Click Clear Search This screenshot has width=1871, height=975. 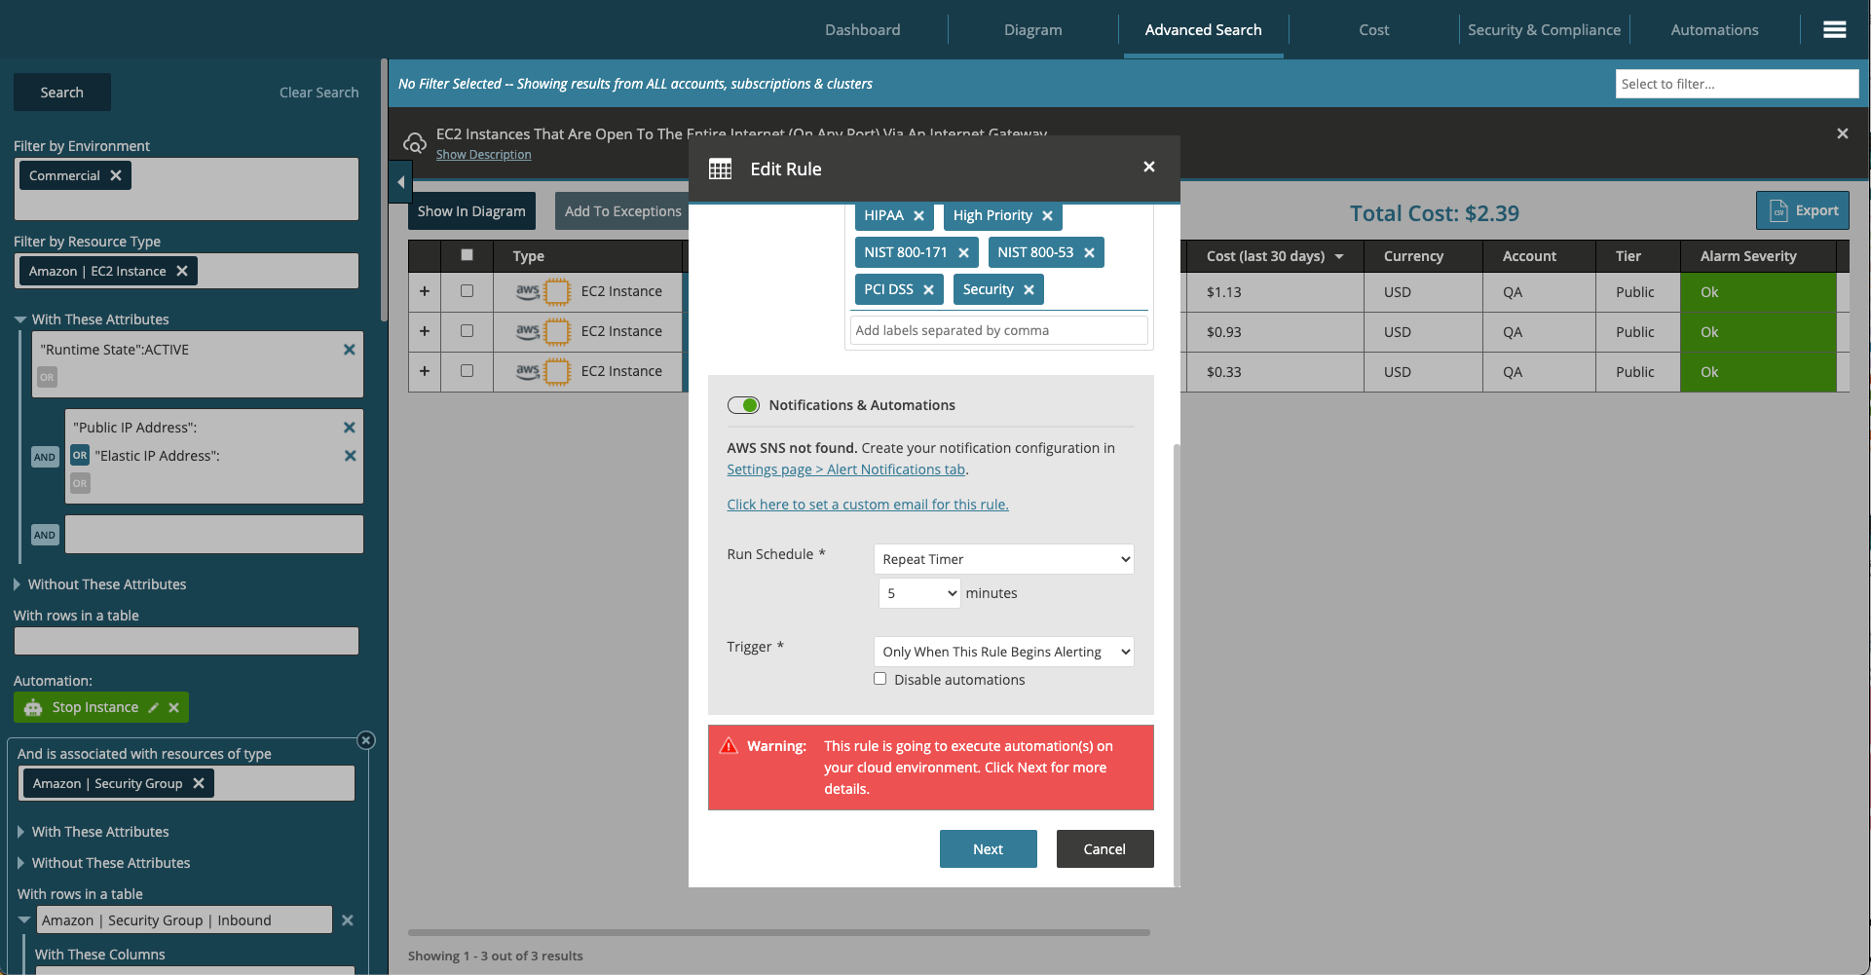coord(319,93)
